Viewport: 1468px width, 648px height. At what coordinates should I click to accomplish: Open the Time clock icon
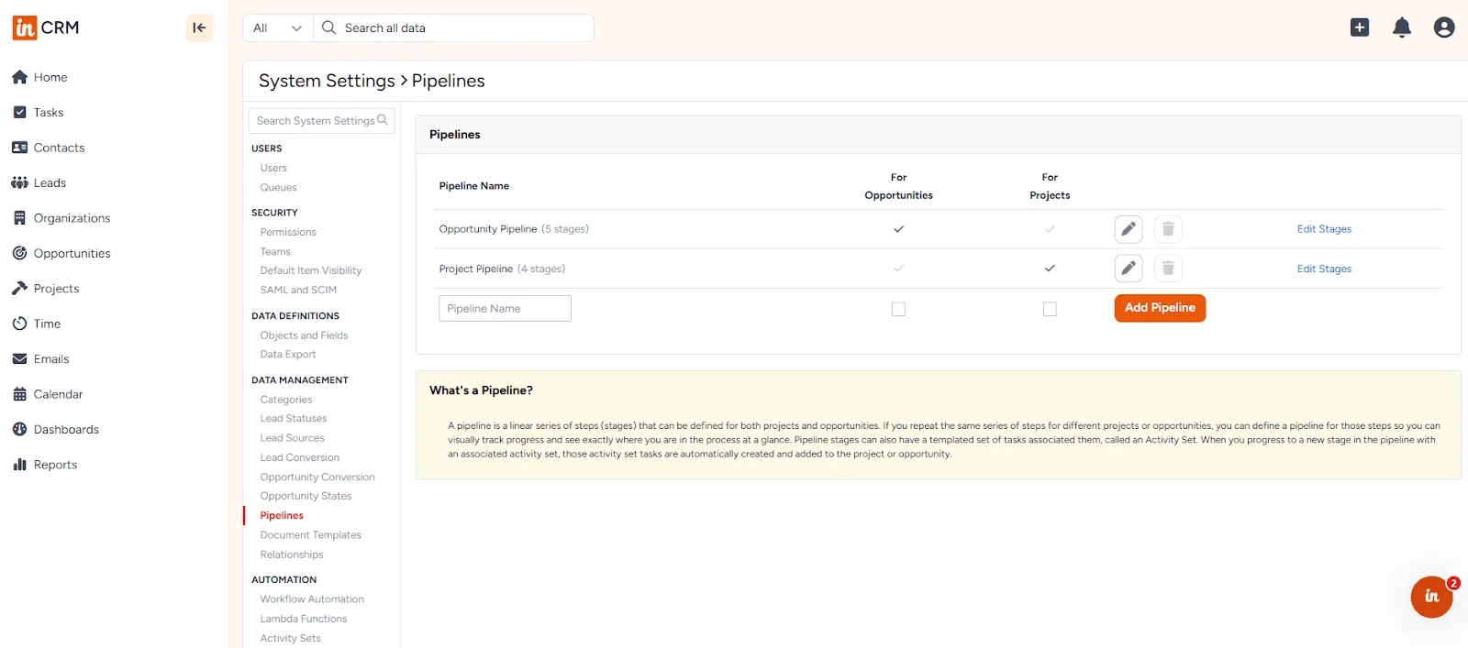[x=19, y=324]
